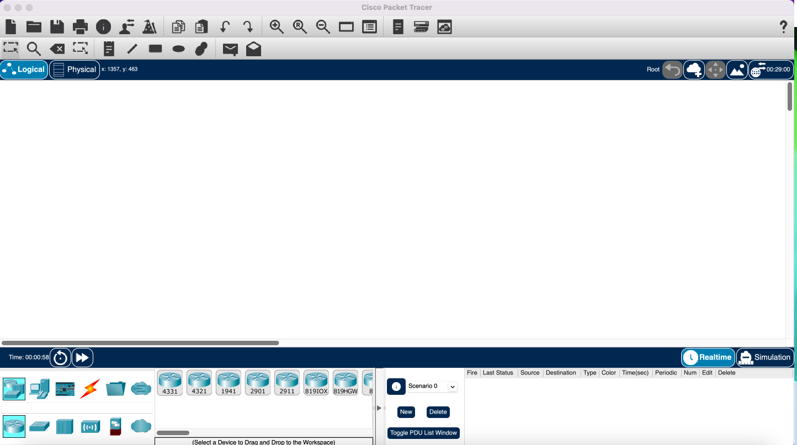
Task: Switch to the Physical workspace tab
Action: 75,69
